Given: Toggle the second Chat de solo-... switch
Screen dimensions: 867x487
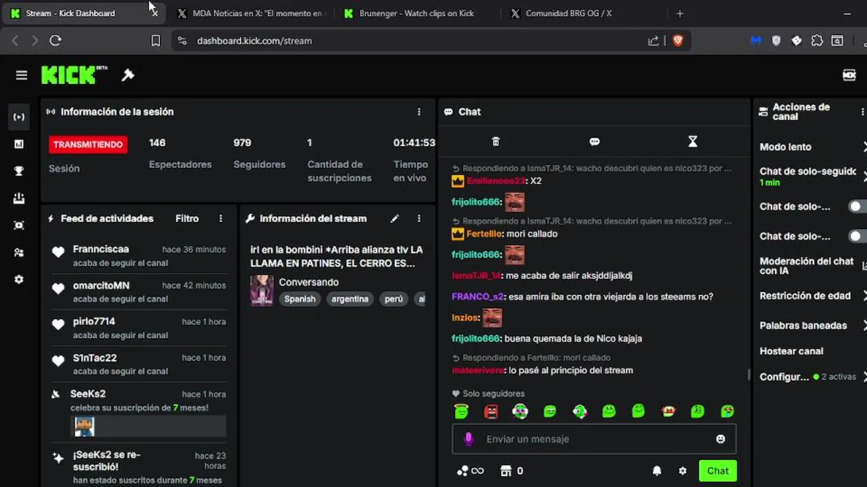Looking at the screenshot, I should [x=858, y=236].
